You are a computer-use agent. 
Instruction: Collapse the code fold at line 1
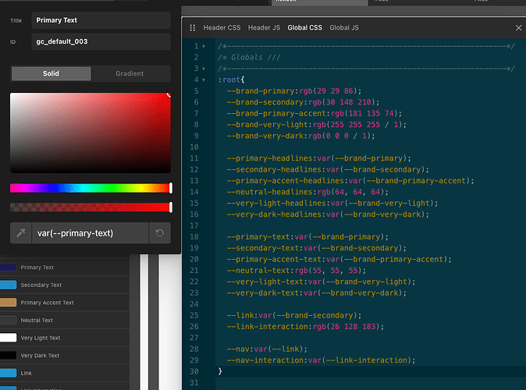204,46
